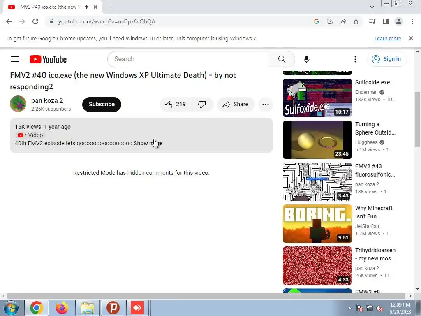Dismiss the Chrome update notification bar

pos(411,38)
